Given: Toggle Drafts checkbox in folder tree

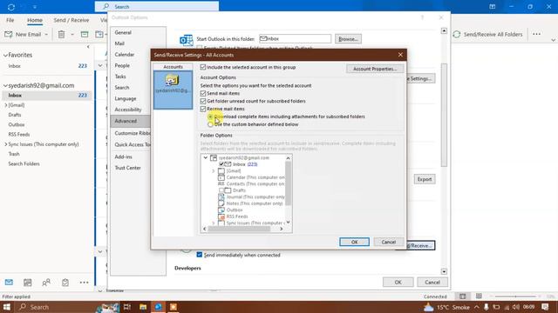Looking at the screenshot, I should [221, 190].
